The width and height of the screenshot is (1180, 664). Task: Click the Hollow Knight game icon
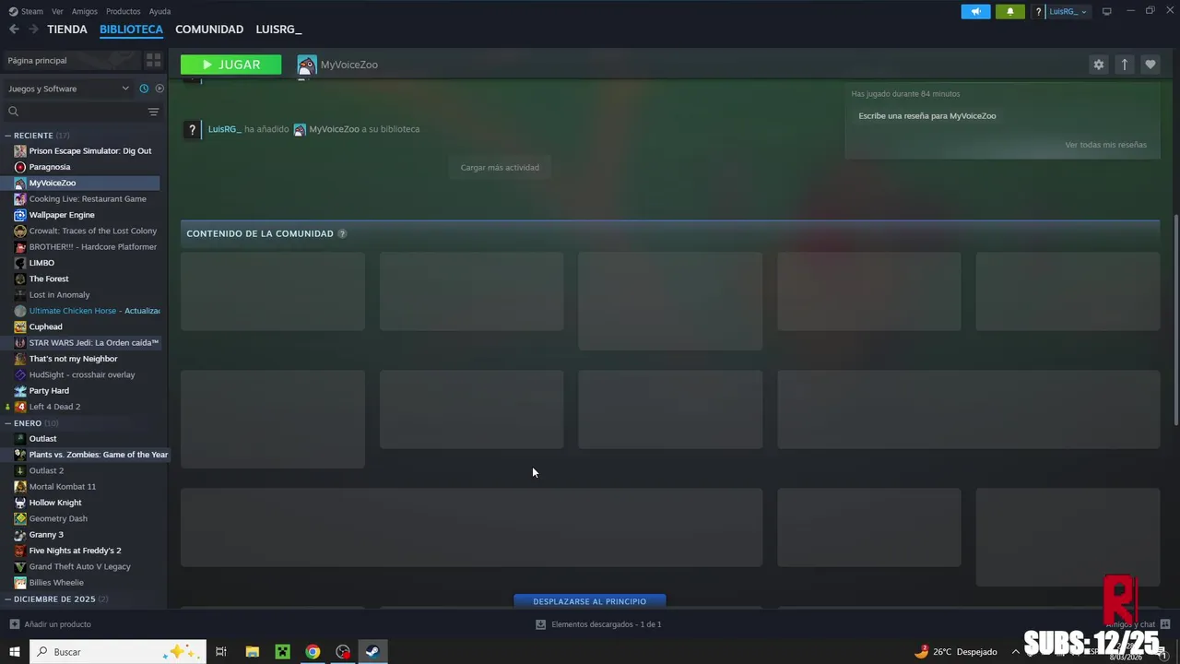(x=20, y=503)
